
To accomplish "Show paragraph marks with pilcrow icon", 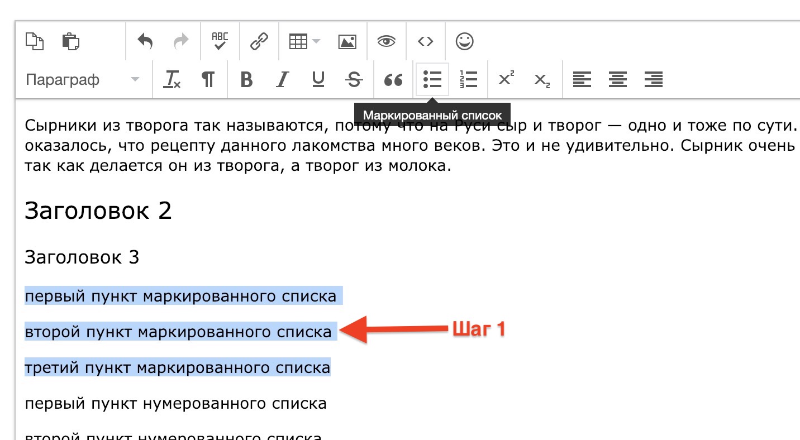I will (207, 80).
